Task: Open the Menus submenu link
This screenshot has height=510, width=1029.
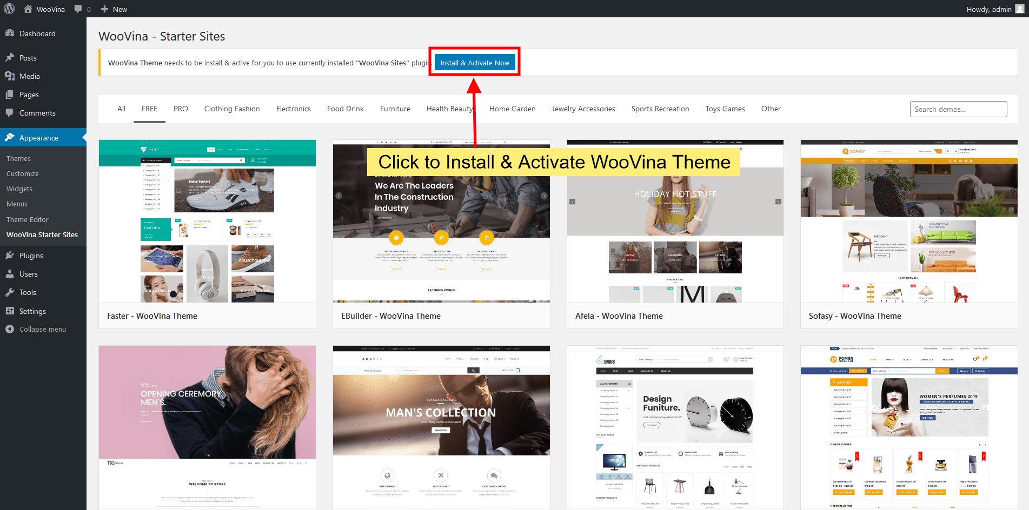Action: pos(17,204)
